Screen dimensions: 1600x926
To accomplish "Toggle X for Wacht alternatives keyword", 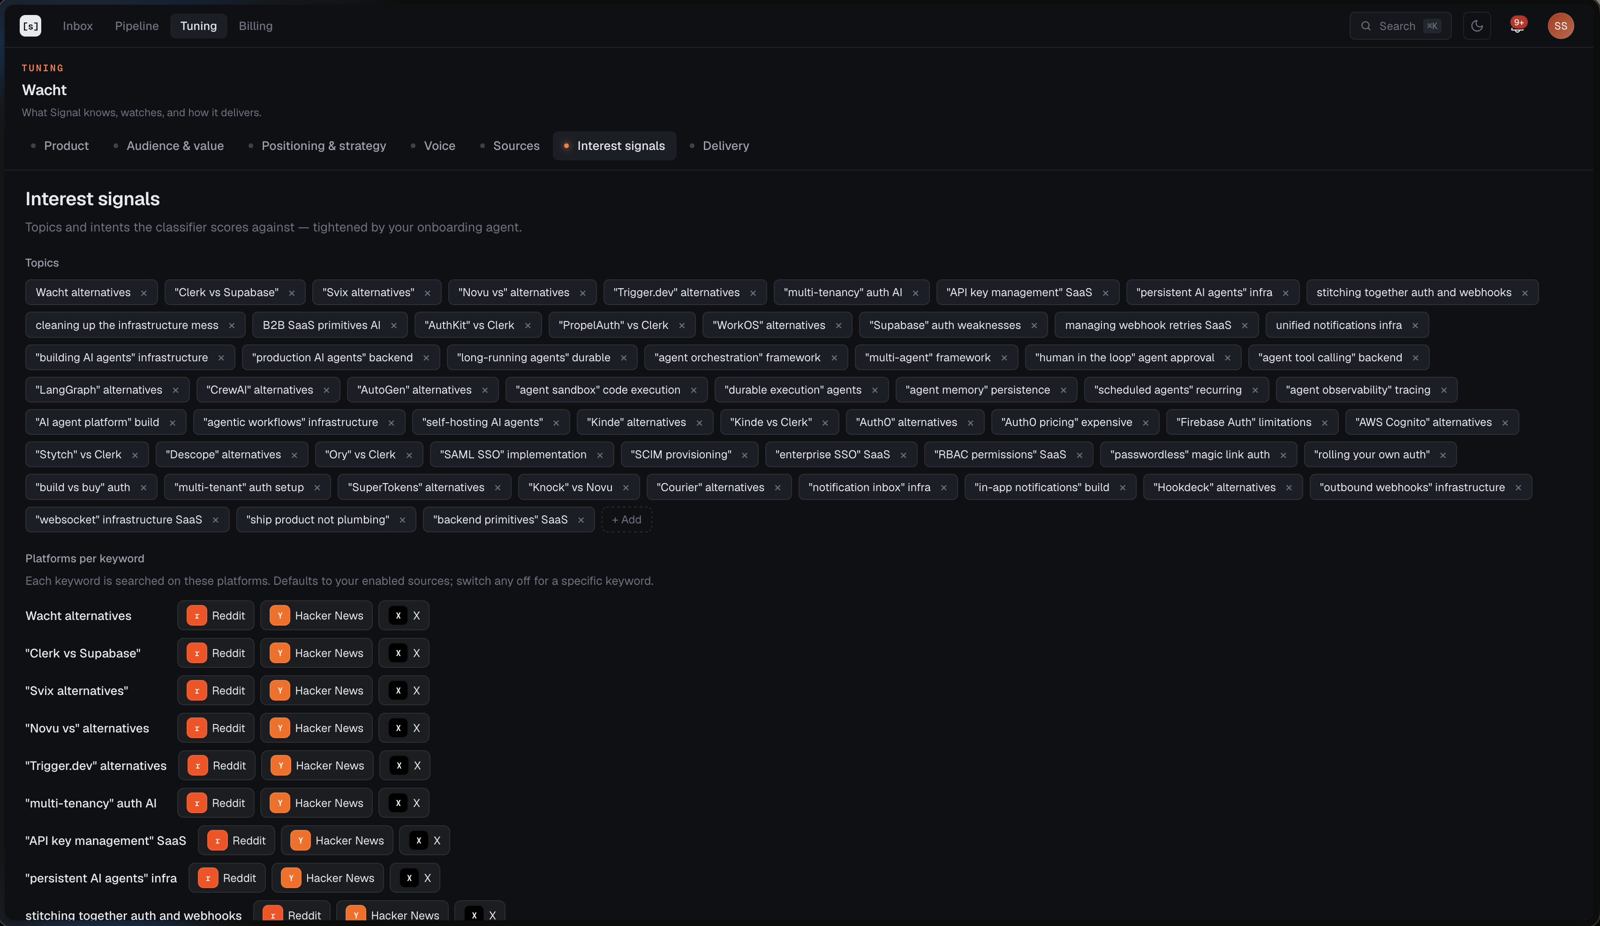I will coord(404,616).
